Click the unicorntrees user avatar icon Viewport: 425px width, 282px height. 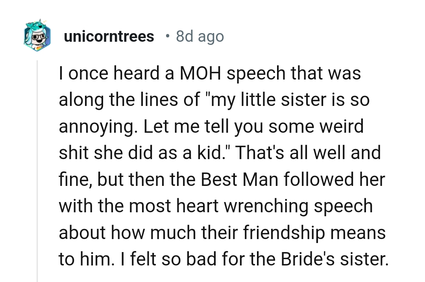click(37, 37)
